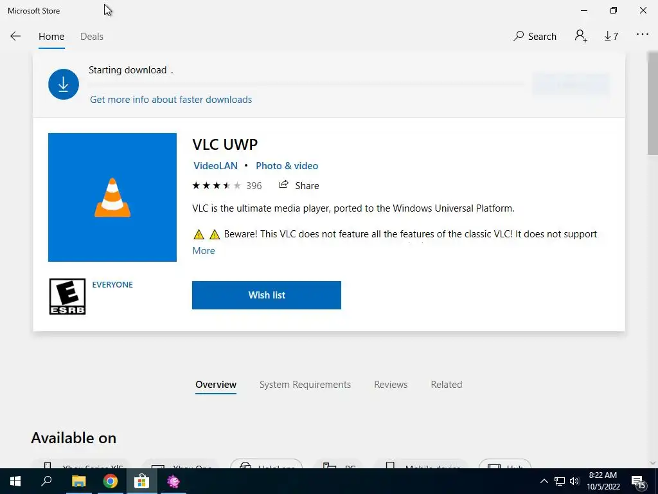Viewport: 658px width, 494px height.
Task: Click the share arrow icon
Action: click(283, 185)
